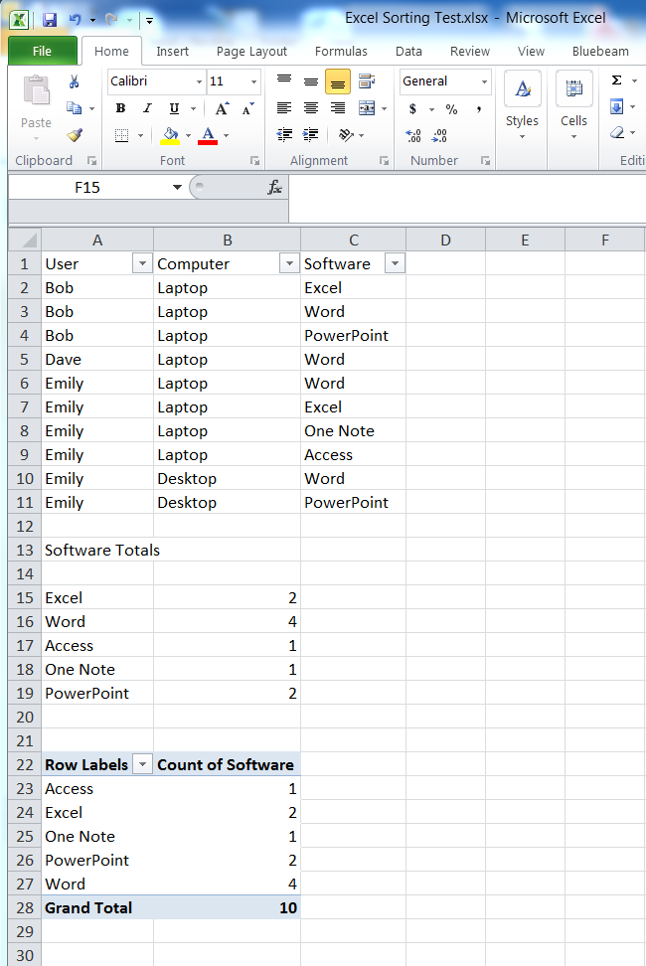Open the font size dropdown
The height and width of the screenshot is (966, 646).
253,81
